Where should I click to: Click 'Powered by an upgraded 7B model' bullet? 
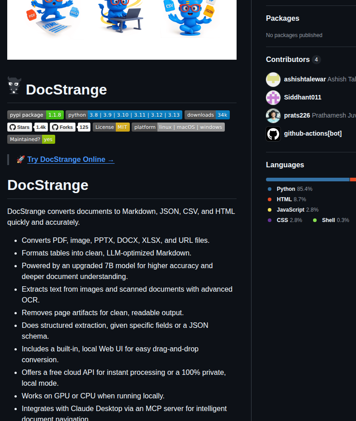tap(117, 271)
